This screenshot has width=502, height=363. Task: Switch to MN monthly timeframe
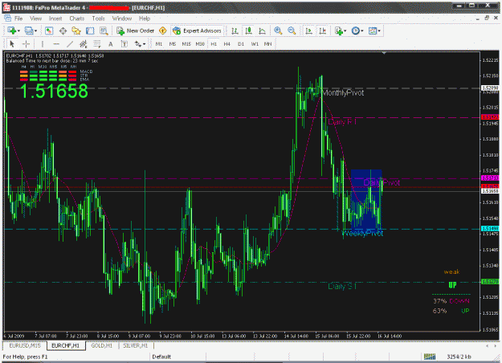(267, 44)
